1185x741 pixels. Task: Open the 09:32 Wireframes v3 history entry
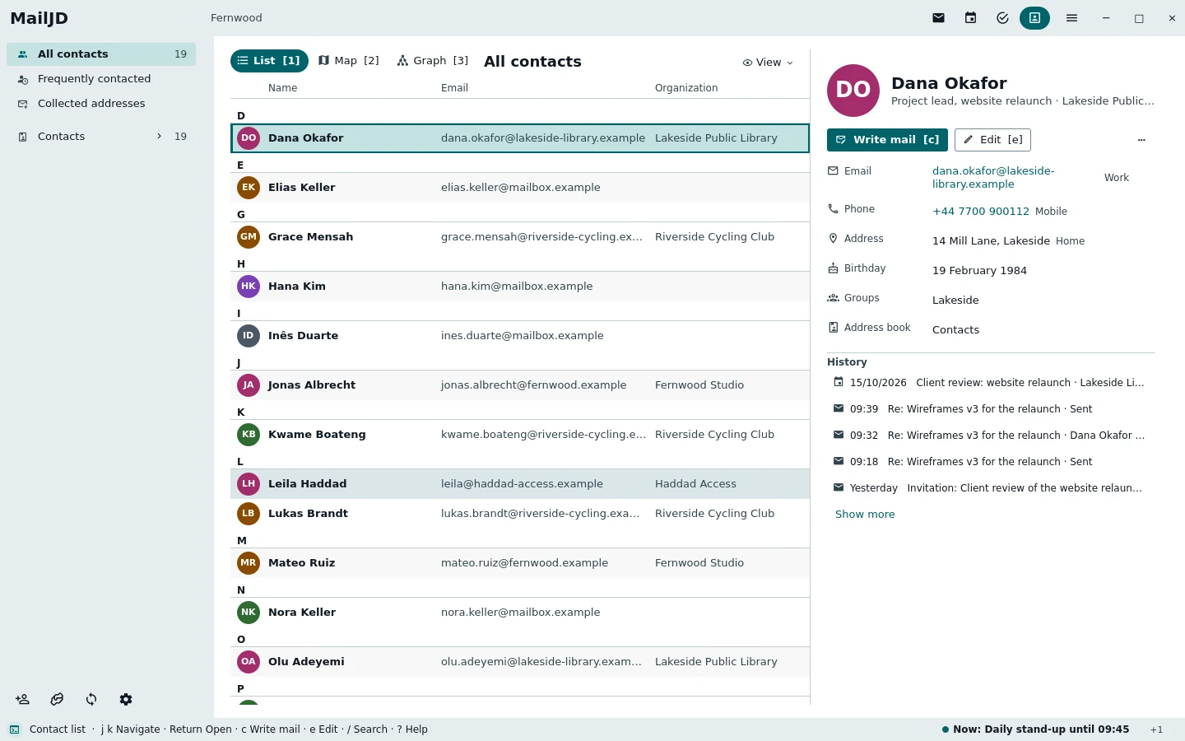(991, 436)
